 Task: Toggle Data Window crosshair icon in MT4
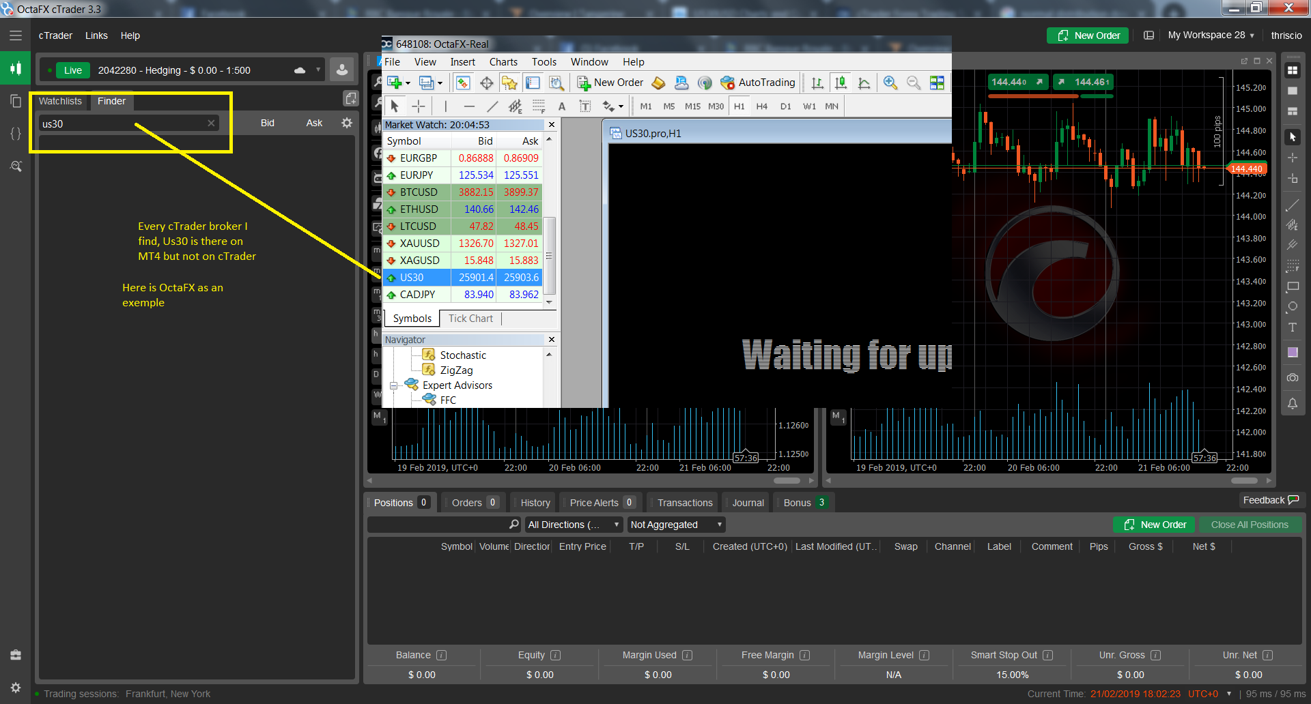coord(486,83)
